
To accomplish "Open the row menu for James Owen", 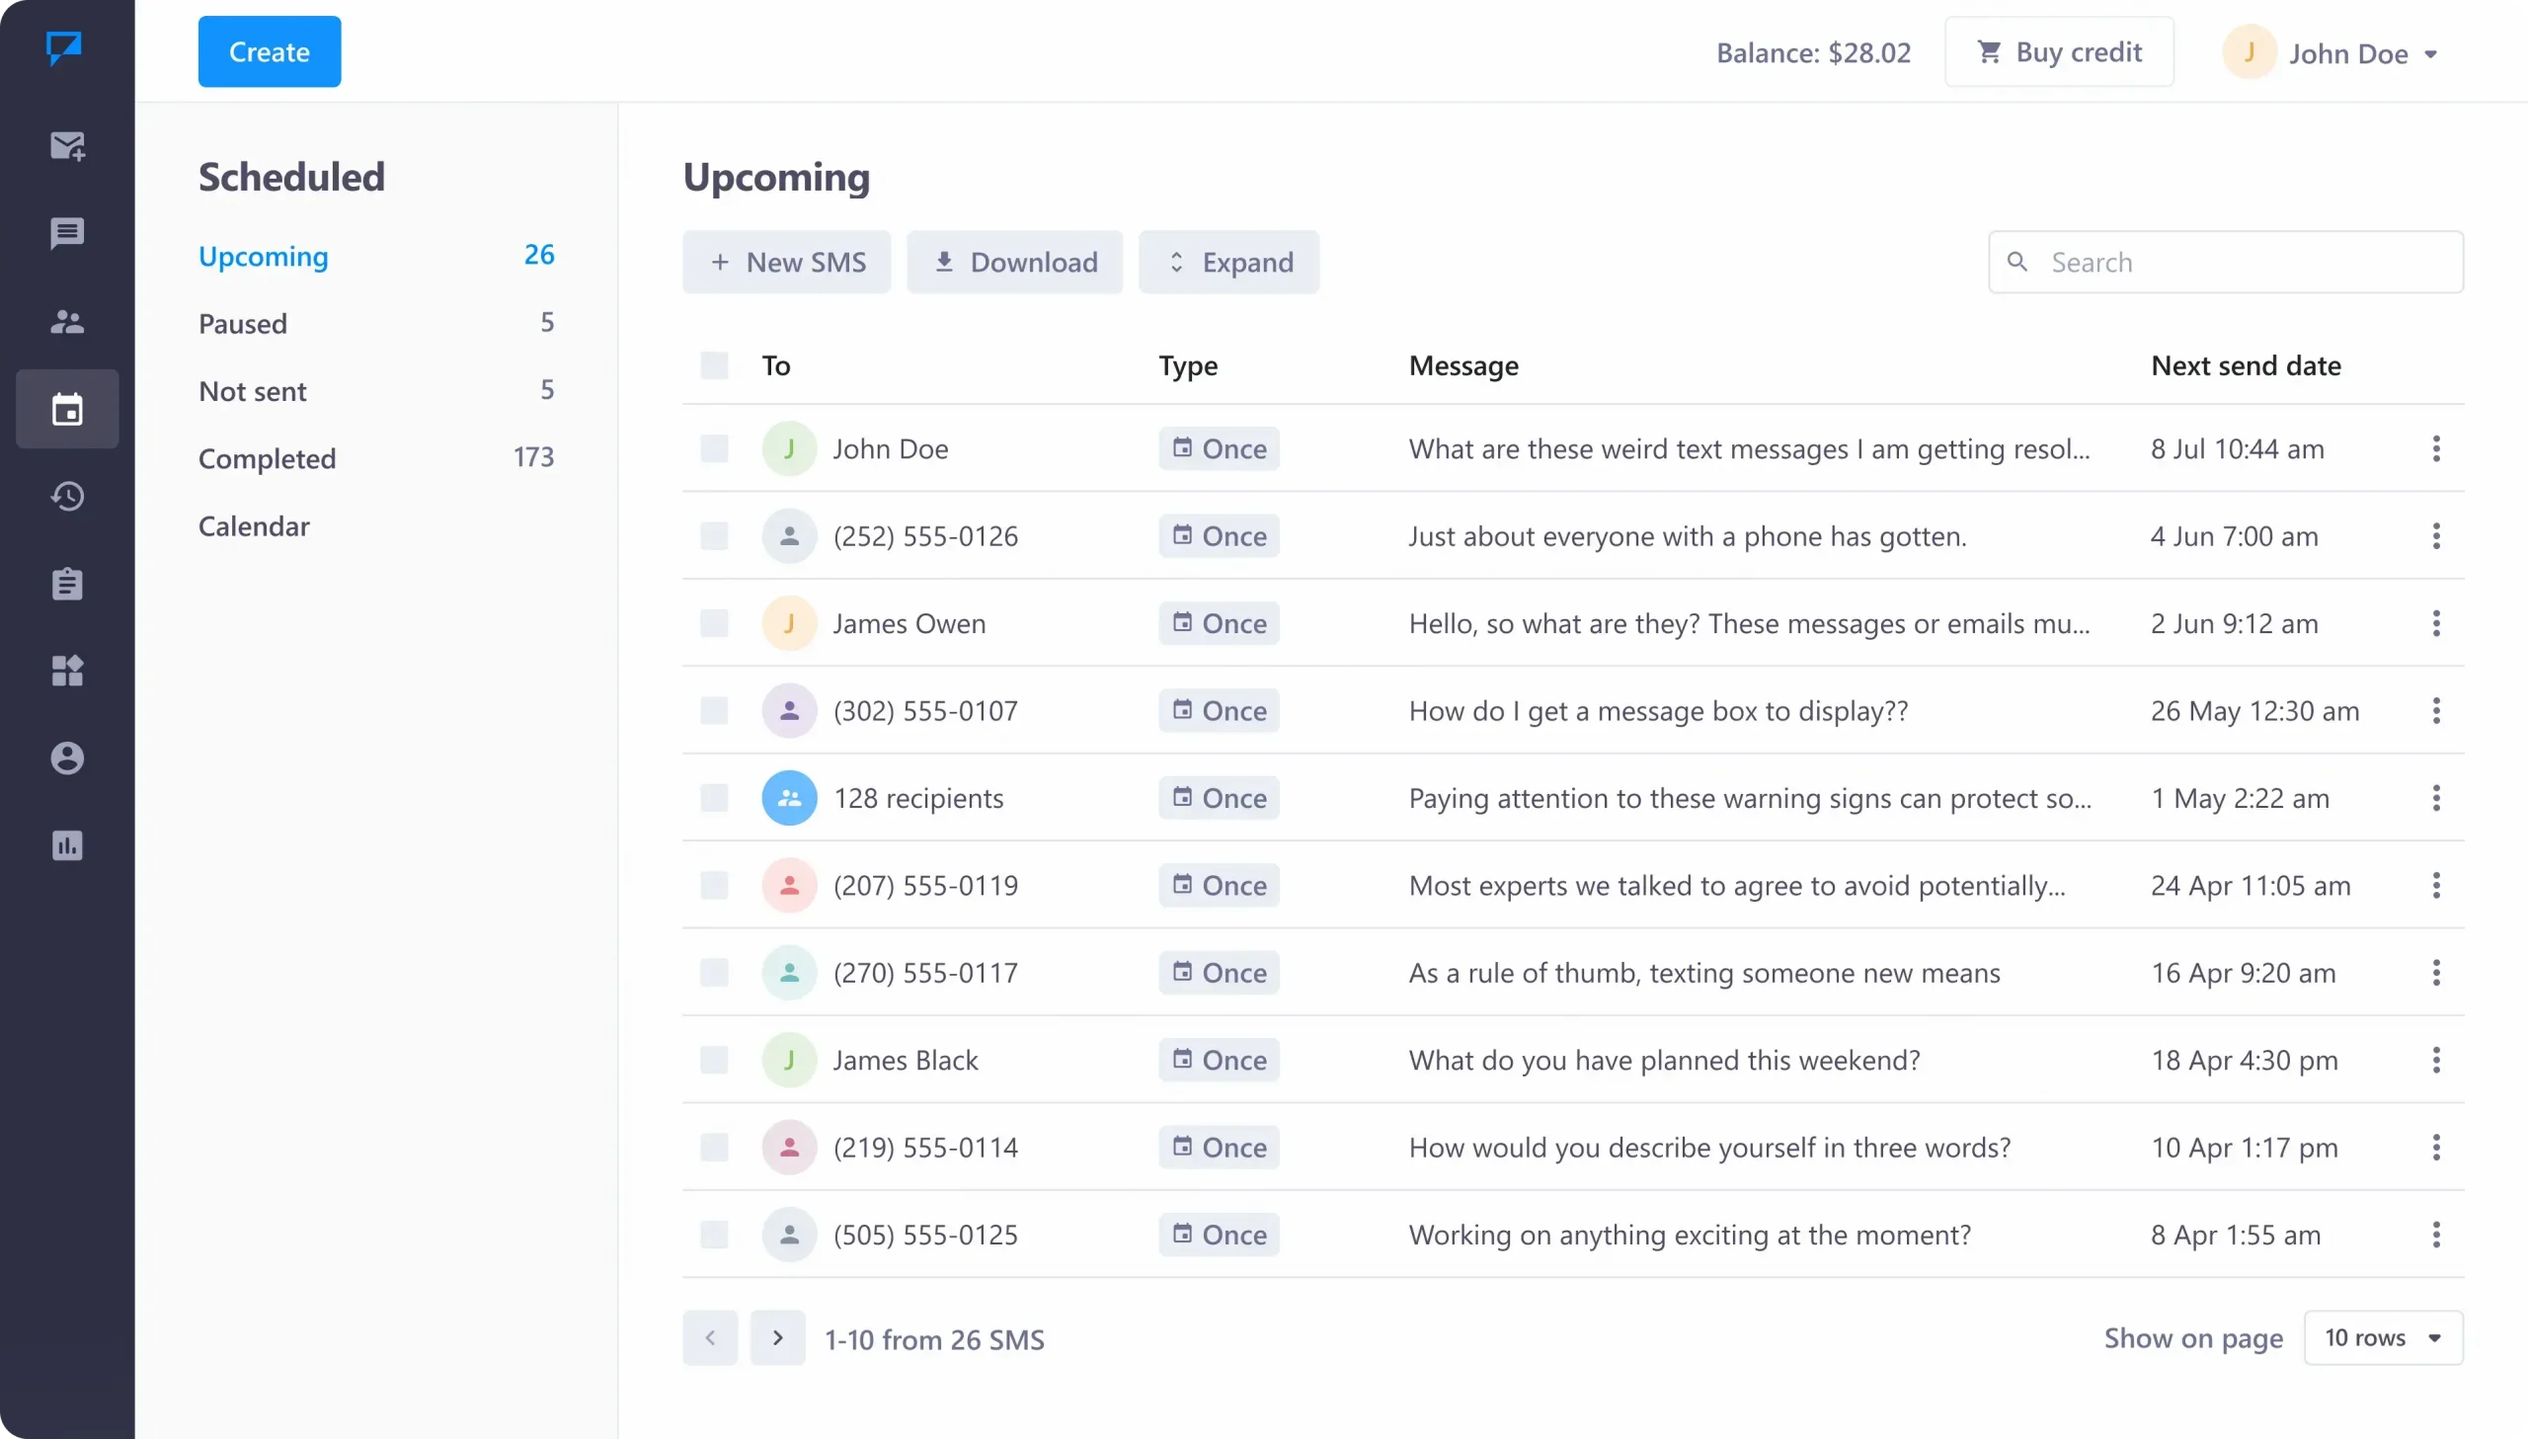I will tap(2436, 623).
